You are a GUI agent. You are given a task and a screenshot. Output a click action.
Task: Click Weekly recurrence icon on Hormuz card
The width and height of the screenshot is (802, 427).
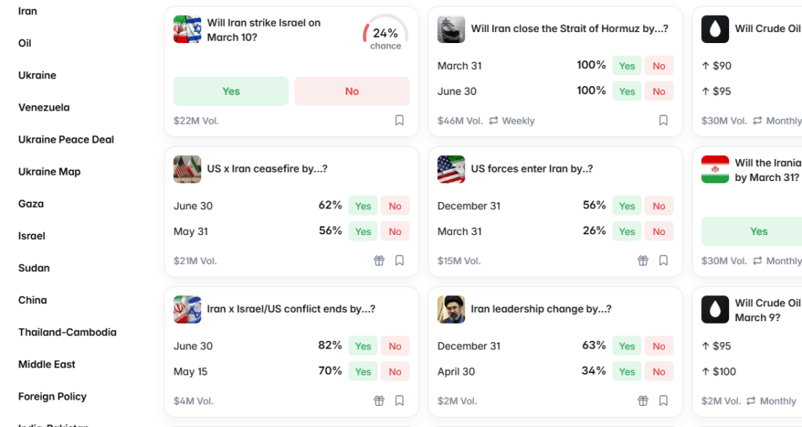[493, 121]
